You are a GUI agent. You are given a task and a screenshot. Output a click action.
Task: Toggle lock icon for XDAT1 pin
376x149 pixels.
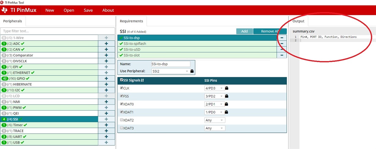pos(227,112)
